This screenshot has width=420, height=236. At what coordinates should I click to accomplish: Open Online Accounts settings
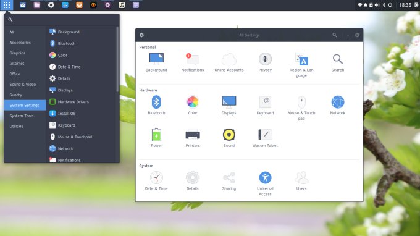[229, 62]
